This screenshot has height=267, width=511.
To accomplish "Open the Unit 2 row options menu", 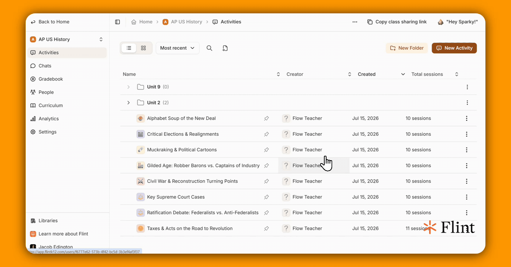I will 467,103.
